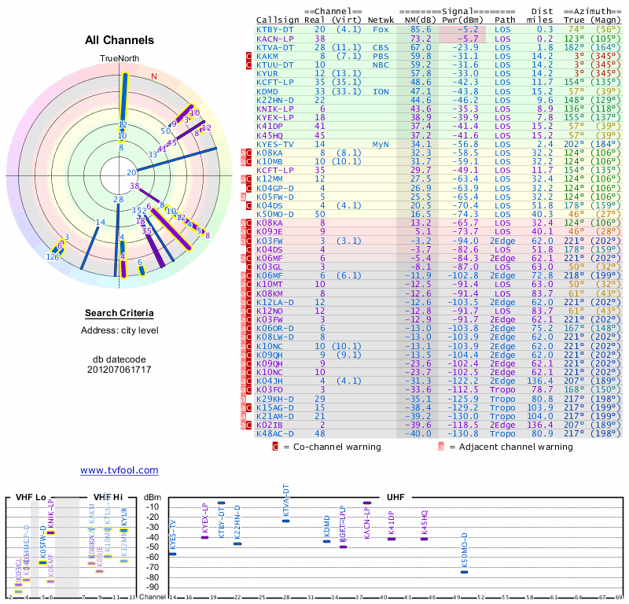
Task: Click the red N magnetic north marker
Action: (x=153, y=76)
